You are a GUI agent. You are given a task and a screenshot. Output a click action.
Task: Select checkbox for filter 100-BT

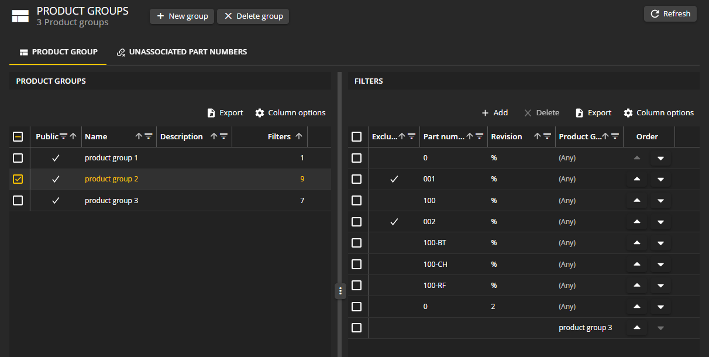coord(357,243)
